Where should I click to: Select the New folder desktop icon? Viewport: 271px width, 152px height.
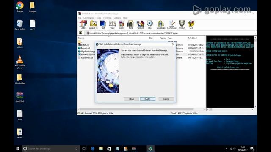point(20,79)
